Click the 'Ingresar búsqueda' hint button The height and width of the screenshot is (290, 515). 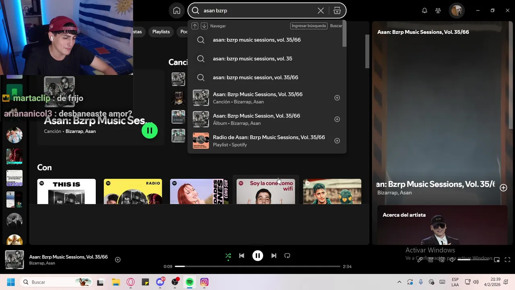pyautogui.click(x=309, y=26)
